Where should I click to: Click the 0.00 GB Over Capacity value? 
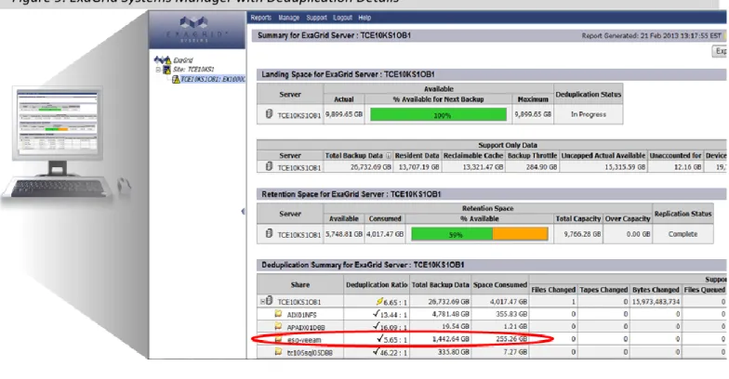638,234
